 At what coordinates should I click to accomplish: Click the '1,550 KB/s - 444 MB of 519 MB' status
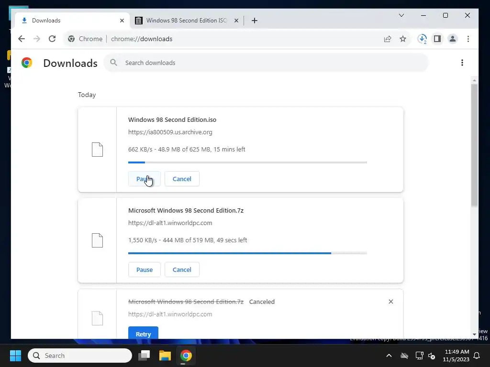[x=188, y=240]
